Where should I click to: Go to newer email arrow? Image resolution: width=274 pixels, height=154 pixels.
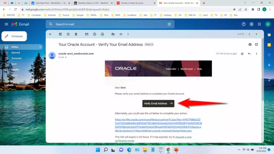coord(249,34)
